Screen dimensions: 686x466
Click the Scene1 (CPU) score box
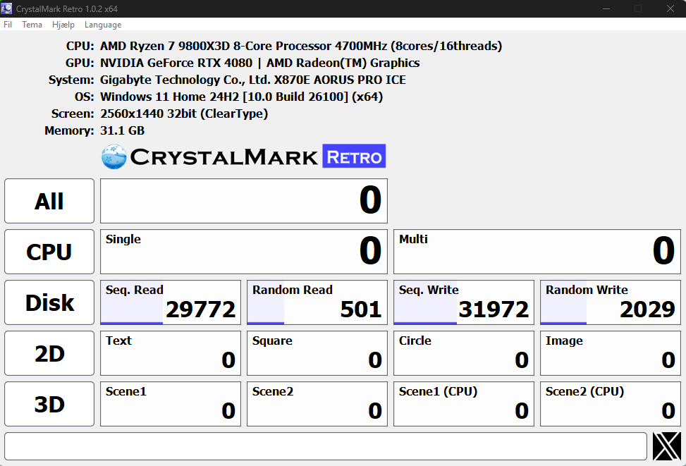tap(464, 404)
